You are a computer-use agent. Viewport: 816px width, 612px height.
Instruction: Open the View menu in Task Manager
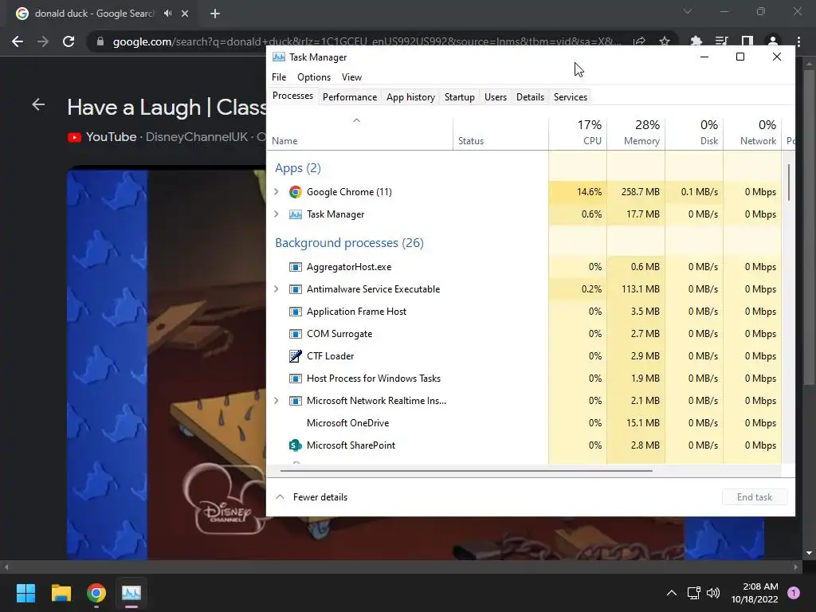click(351, 77)
